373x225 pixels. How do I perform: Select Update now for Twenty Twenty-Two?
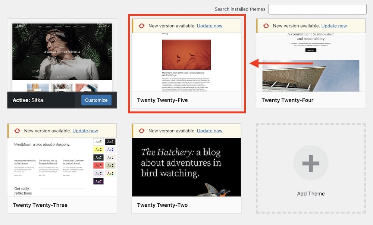click(210, 131)
